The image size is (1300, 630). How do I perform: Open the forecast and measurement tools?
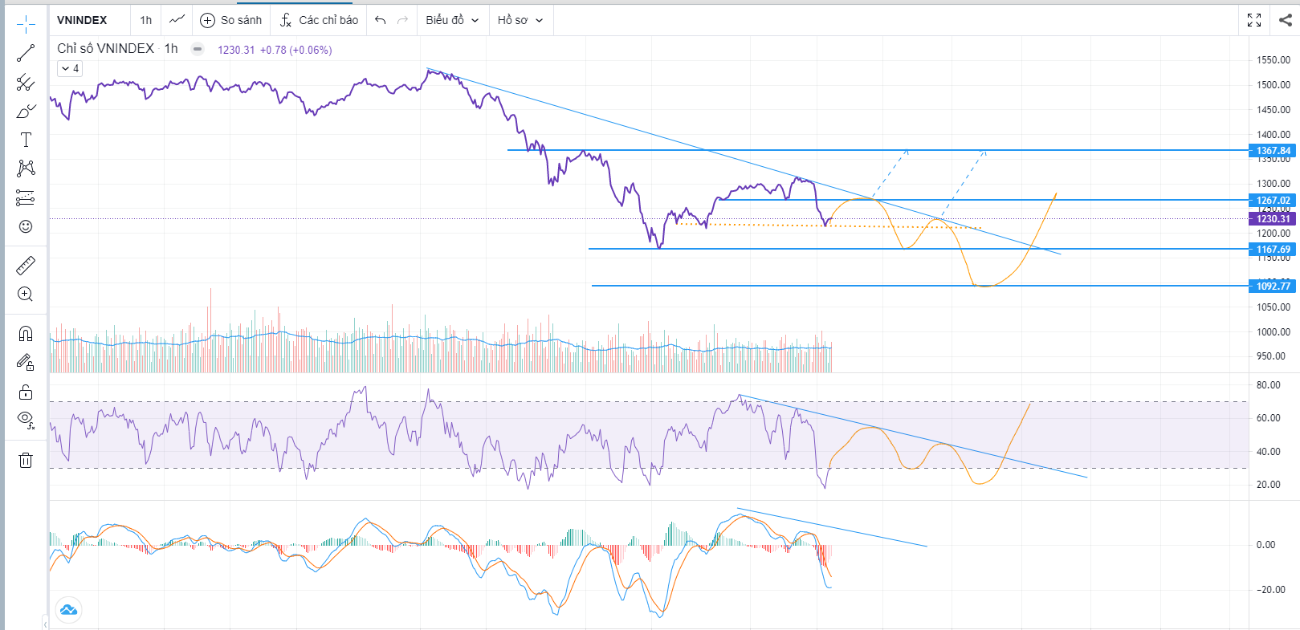[26, 197]
